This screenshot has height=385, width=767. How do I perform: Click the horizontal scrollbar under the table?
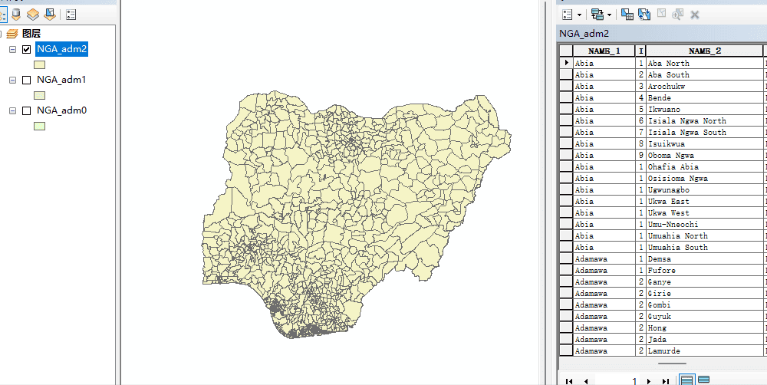(672, 364)
